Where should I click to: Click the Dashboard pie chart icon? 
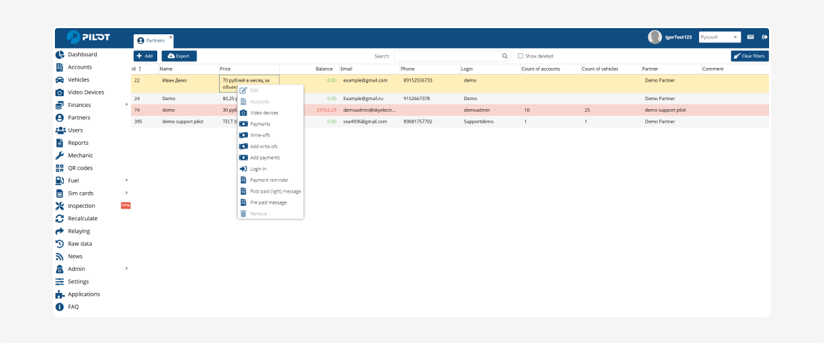pos(60,55)
